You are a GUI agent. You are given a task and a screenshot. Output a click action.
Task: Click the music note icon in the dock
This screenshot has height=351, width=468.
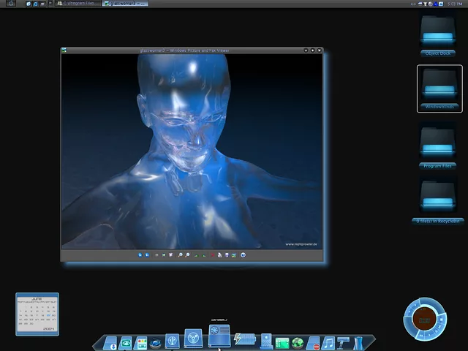coord(328,342)
